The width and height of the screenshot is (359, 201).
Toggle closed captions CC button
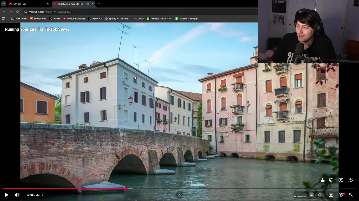pyautogui.click(x=331, y=195)
